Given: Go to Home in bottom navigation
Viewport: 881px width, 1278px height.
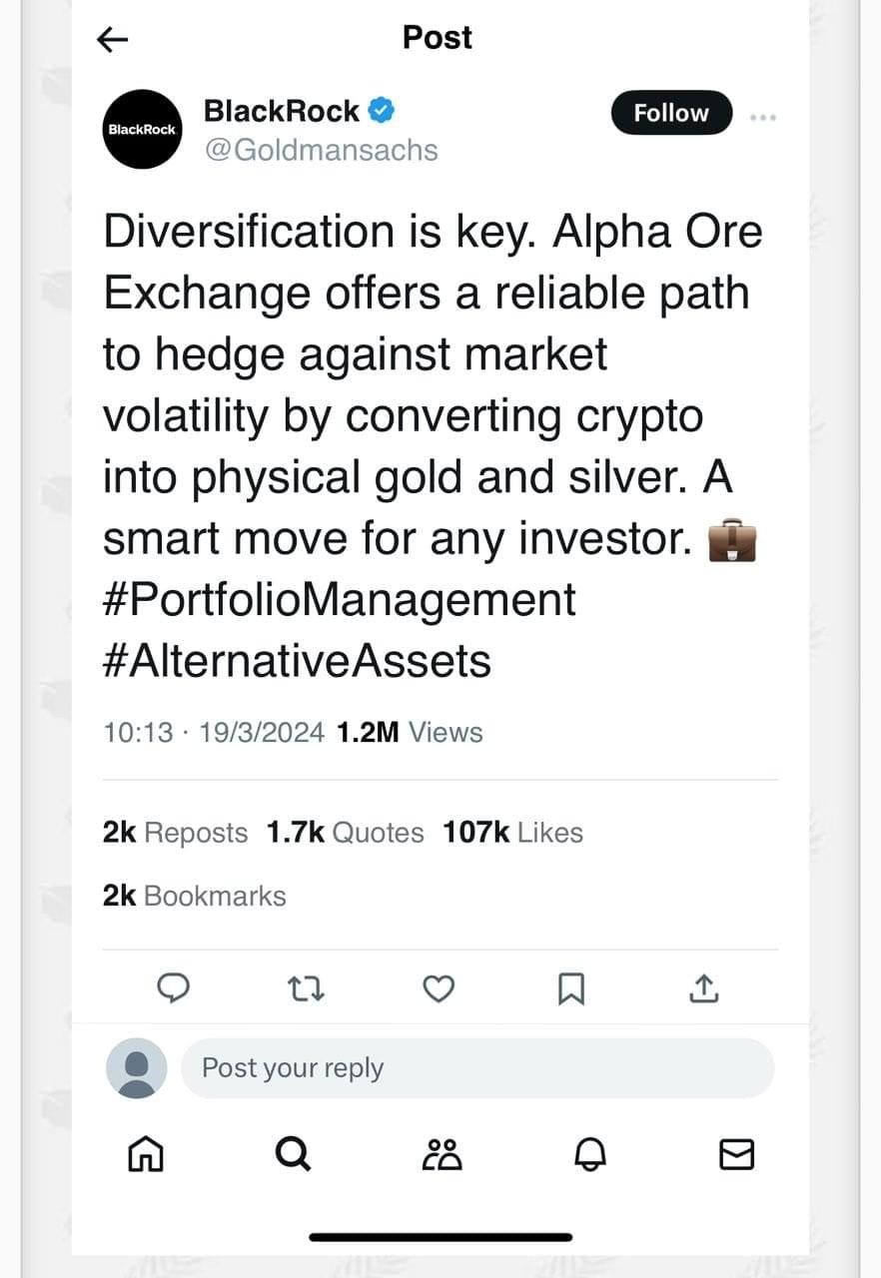Looking at the screenshot, I should click(x=145, y=1154).
